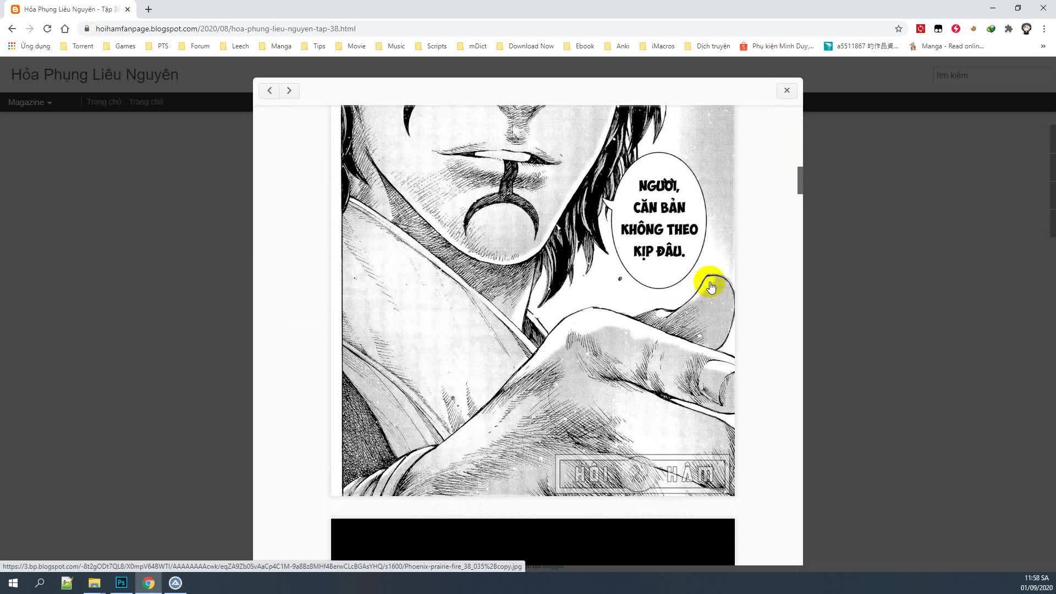
Task: Open the a5511867 bookmark
Action: point(861,46)
